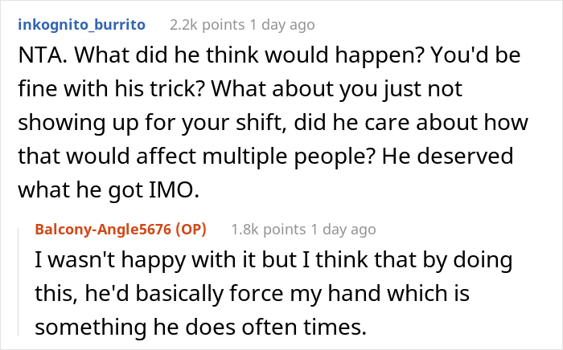Click the words "He deserved" in the comment
Image resolution: width=563 pixels, height=350 pixels.
[447, 157]
